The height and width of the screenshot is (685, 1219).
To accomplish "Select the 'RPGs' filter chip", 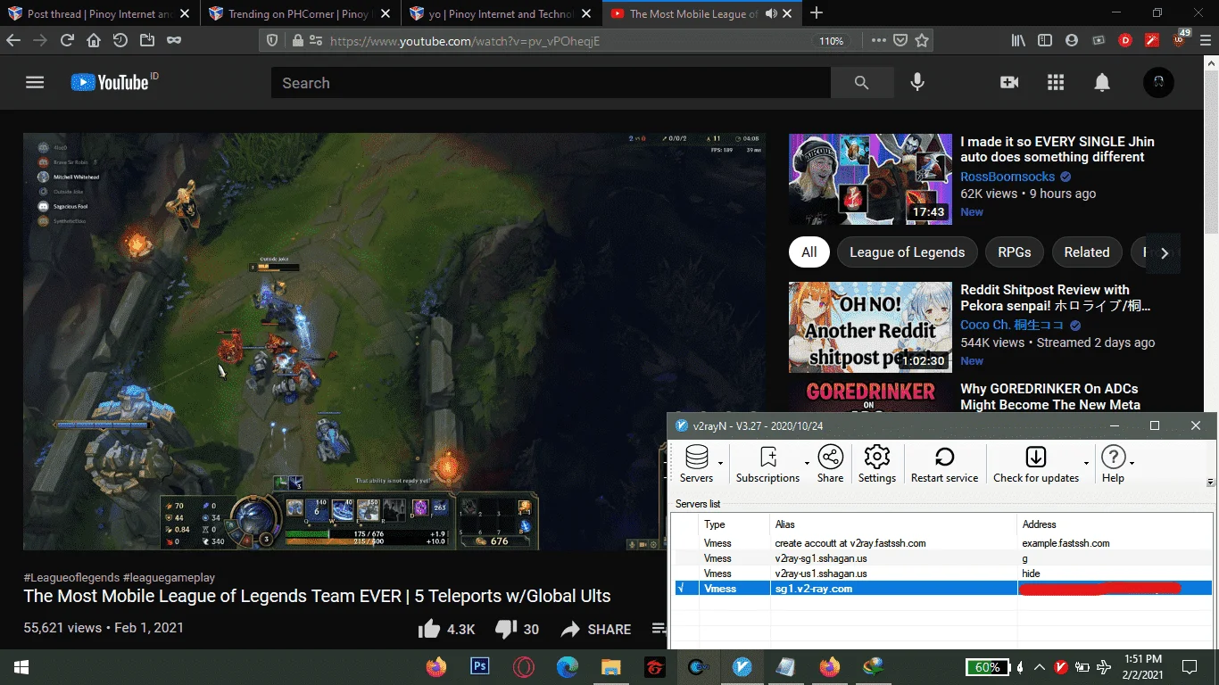I will (x=1015, y=252).
